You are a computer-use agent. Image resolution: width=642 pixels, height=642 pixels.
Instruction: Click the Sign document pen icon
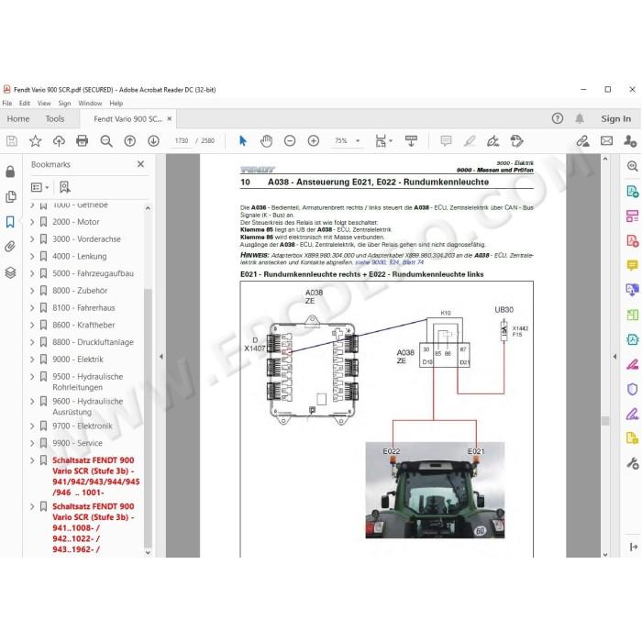click(x=493, y=141)
